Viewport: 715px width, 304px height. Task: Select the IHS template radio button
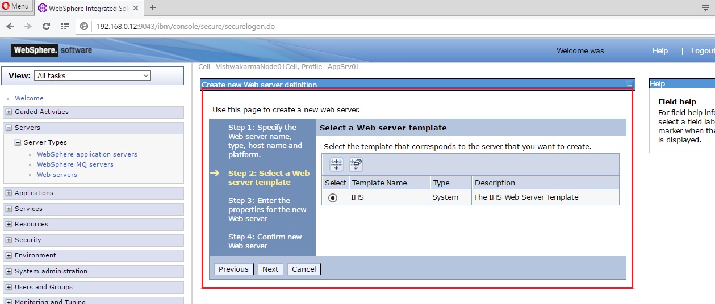(x=333, y=197)
